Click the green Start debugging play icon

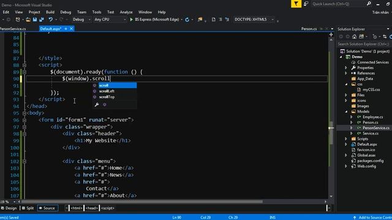(x=131, y=20)
